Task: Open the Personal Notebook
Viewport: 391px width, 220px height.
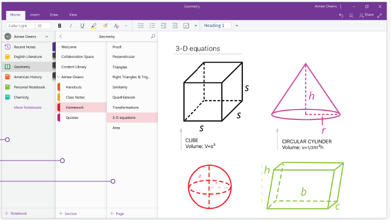Action: [x=28, y=87]
